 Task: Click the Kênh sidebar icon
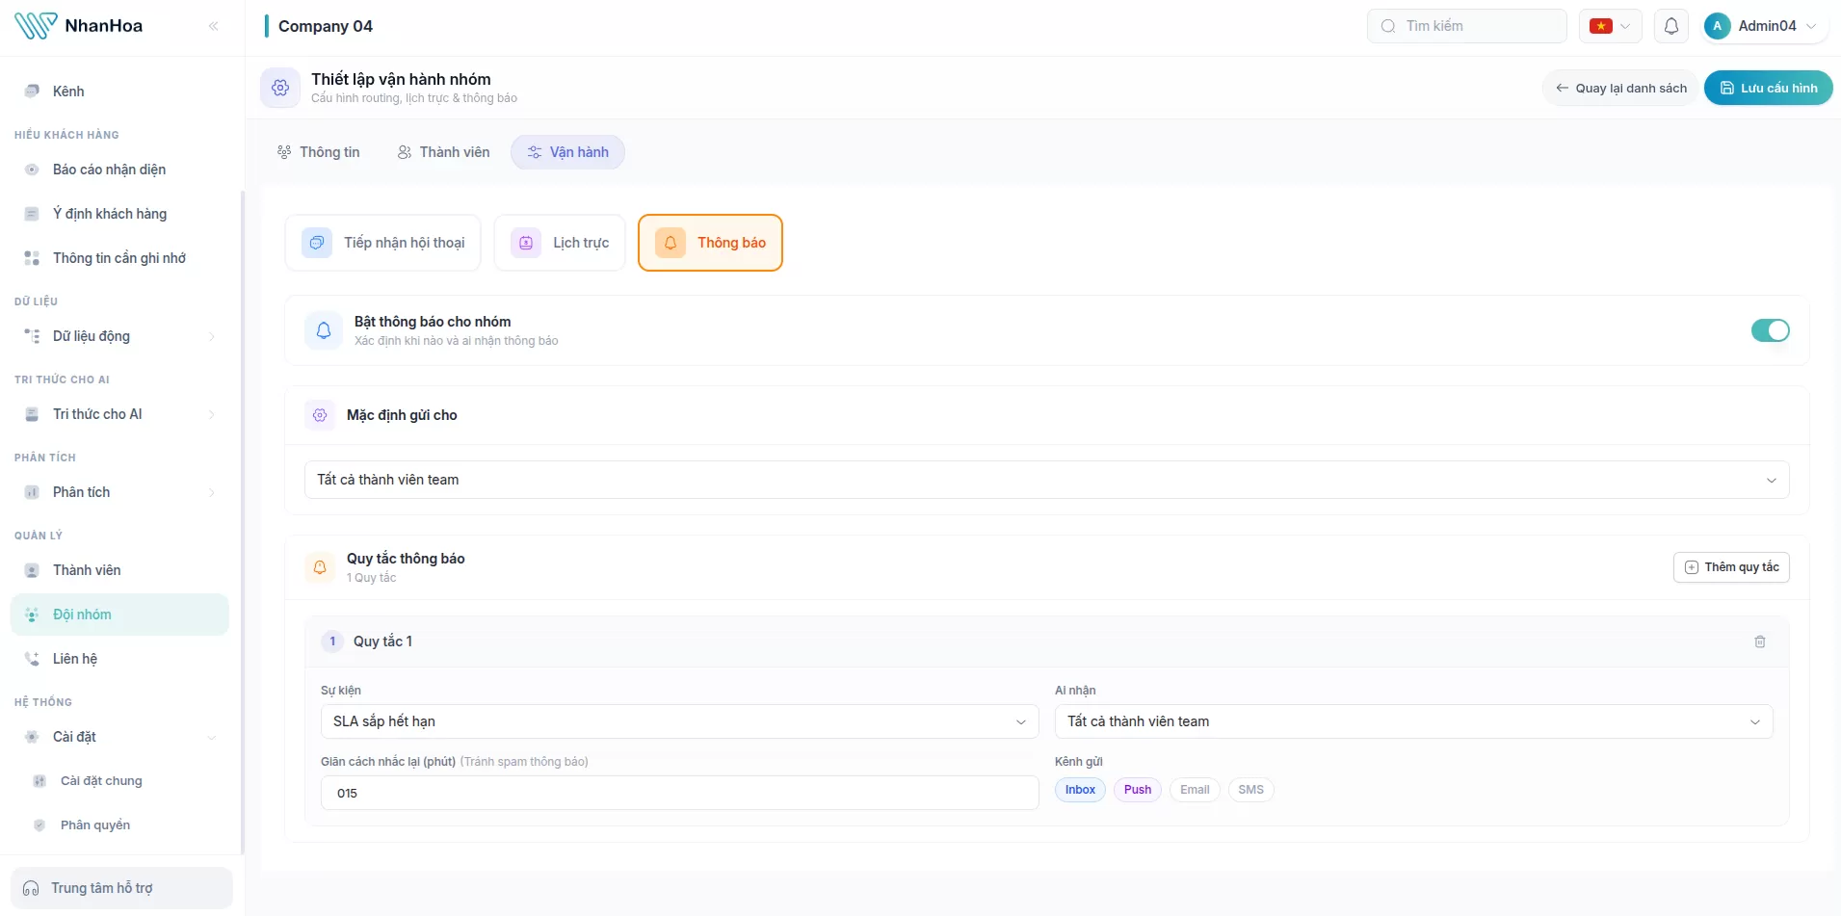(x=32, y=91)
